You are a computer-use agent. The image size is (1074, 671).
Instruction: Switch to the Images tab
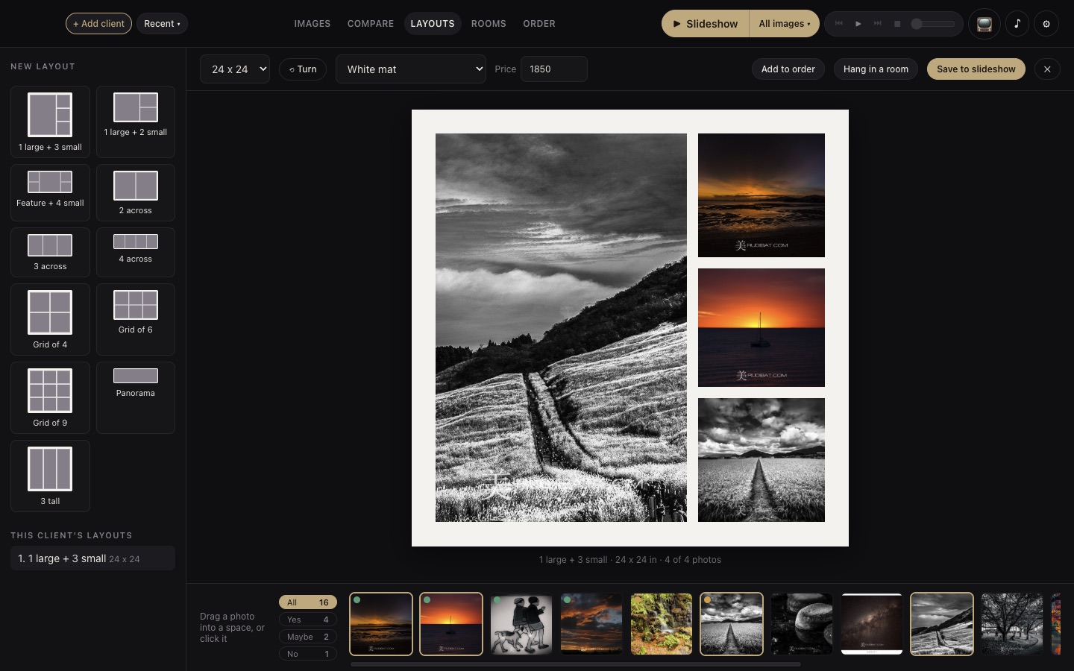313,24
